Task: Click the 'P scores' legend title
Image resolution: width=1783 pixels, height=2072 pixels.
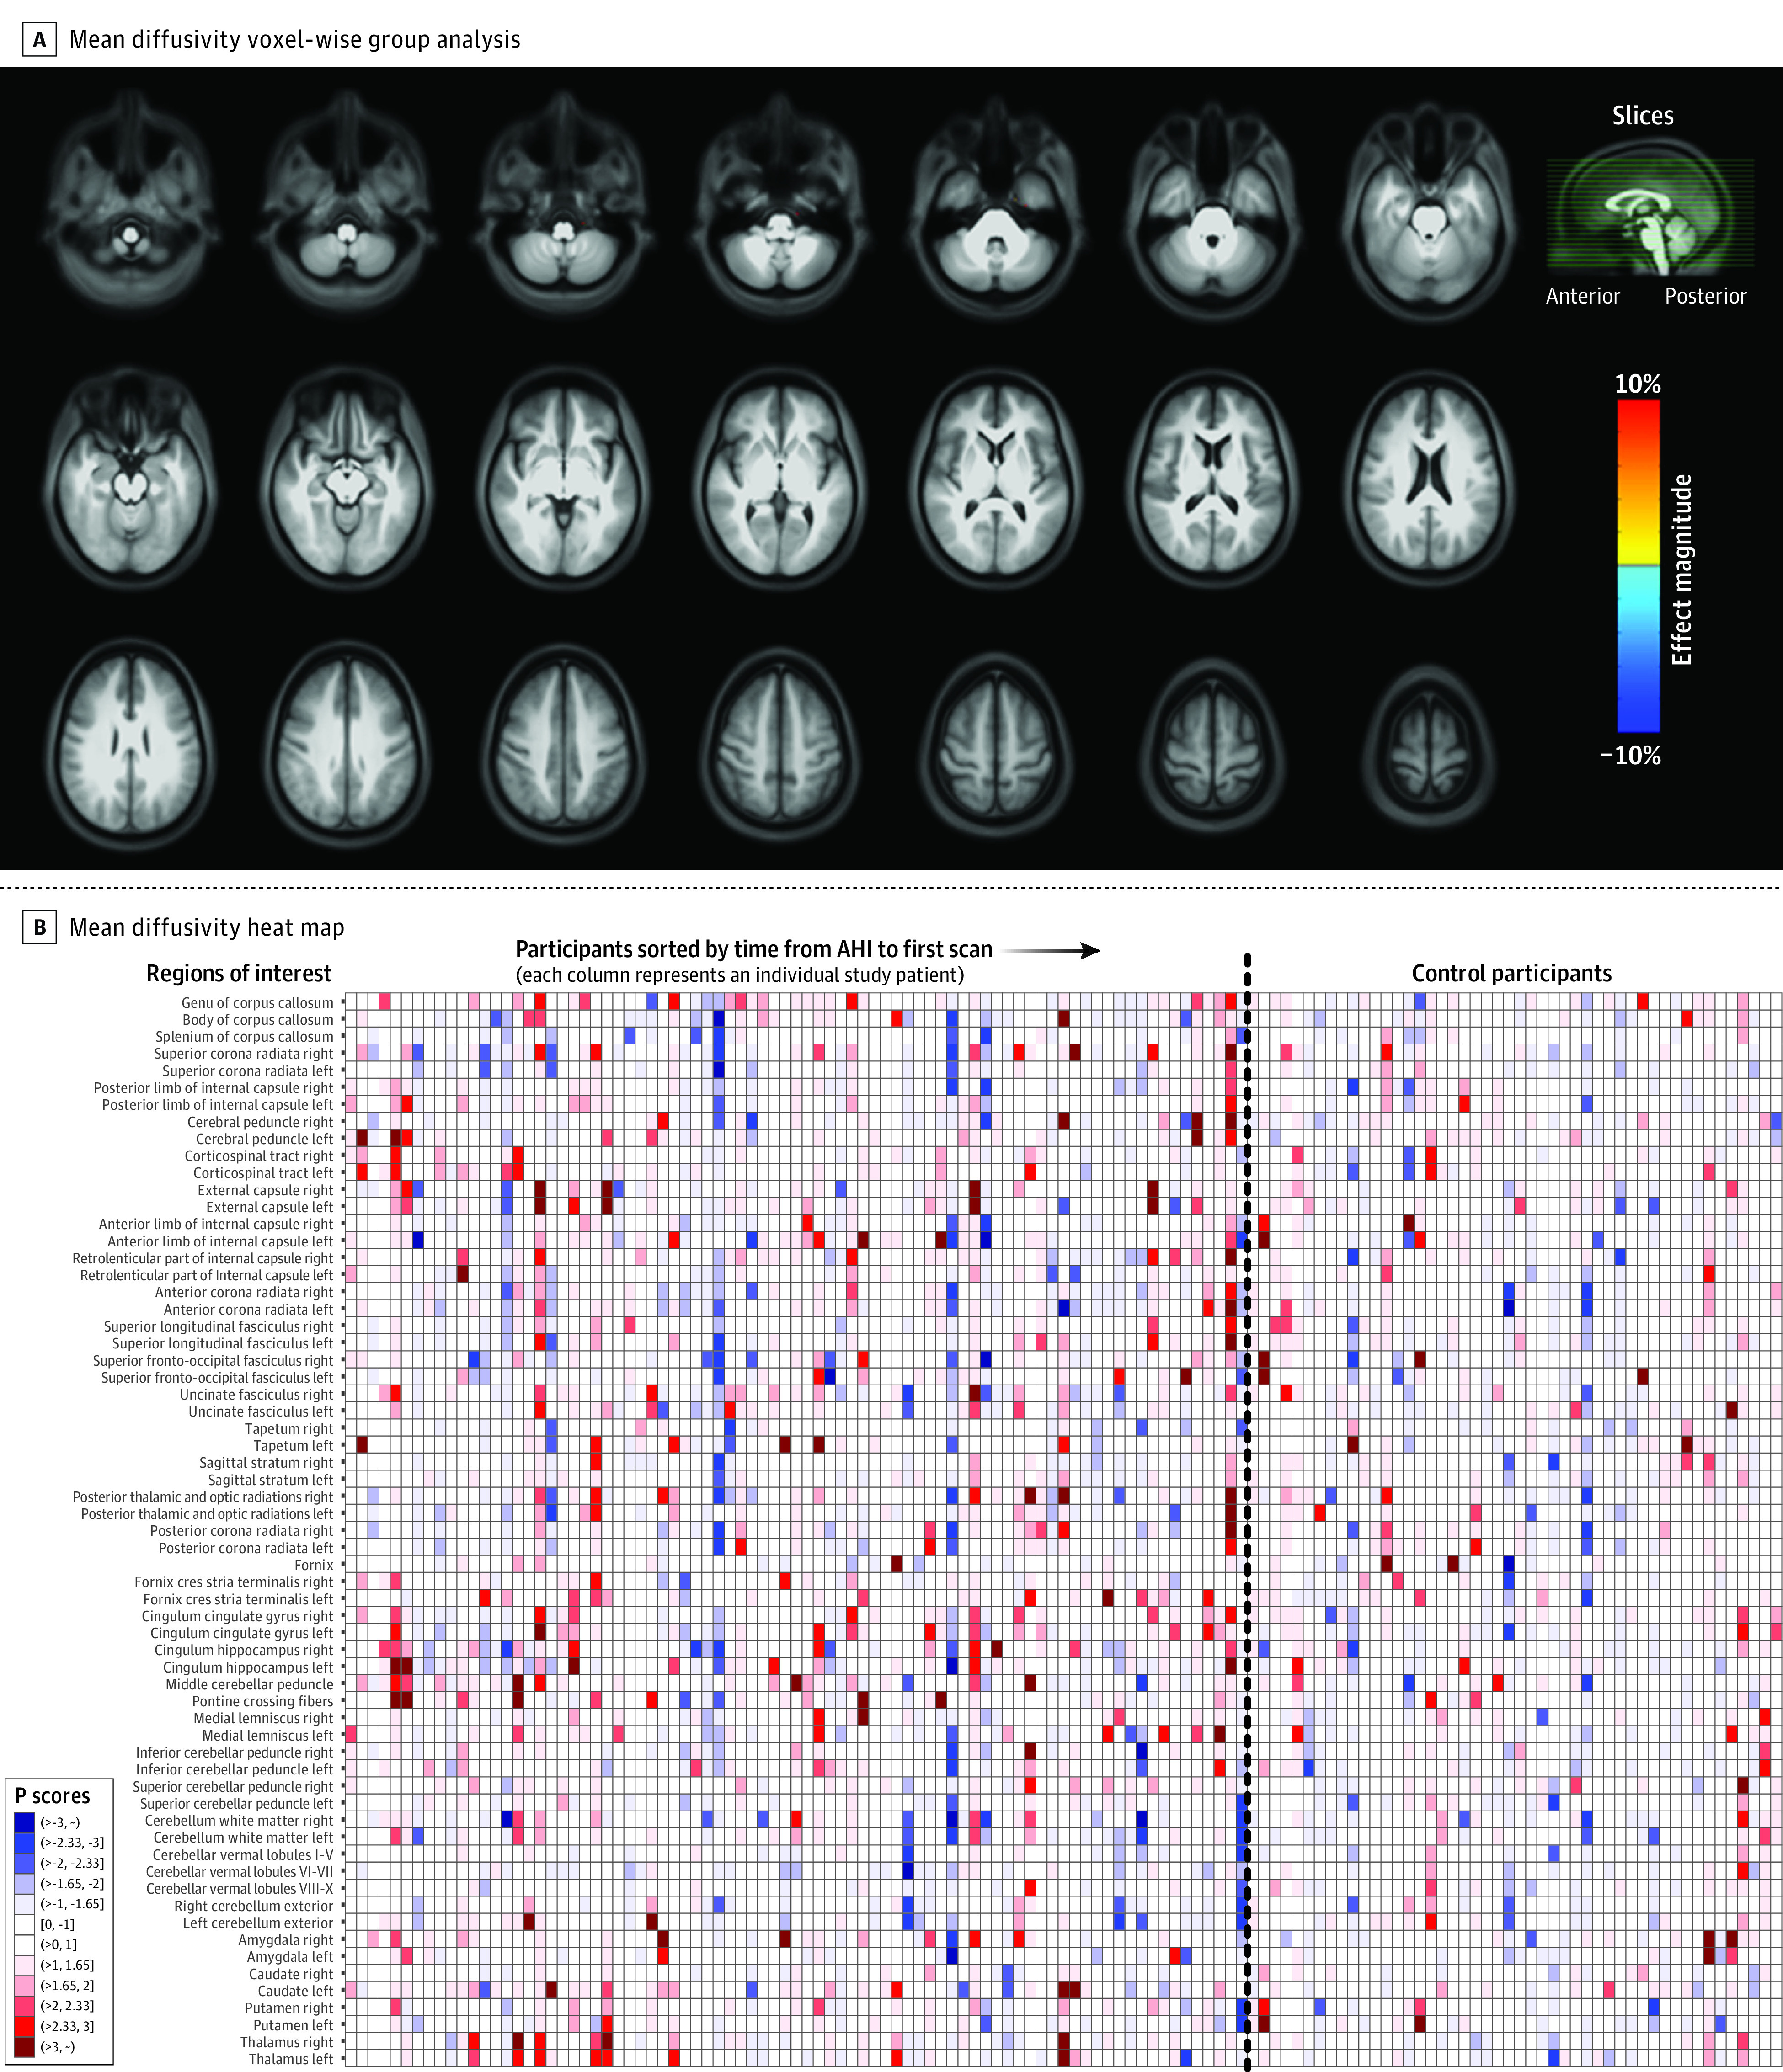Action: pos(52,1796)
